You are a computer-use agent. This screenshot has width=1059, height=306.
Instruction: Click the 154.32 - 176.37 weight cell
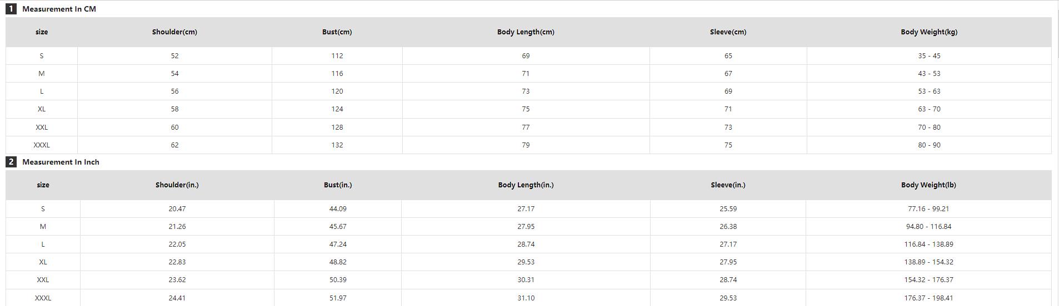coord(928,280)
